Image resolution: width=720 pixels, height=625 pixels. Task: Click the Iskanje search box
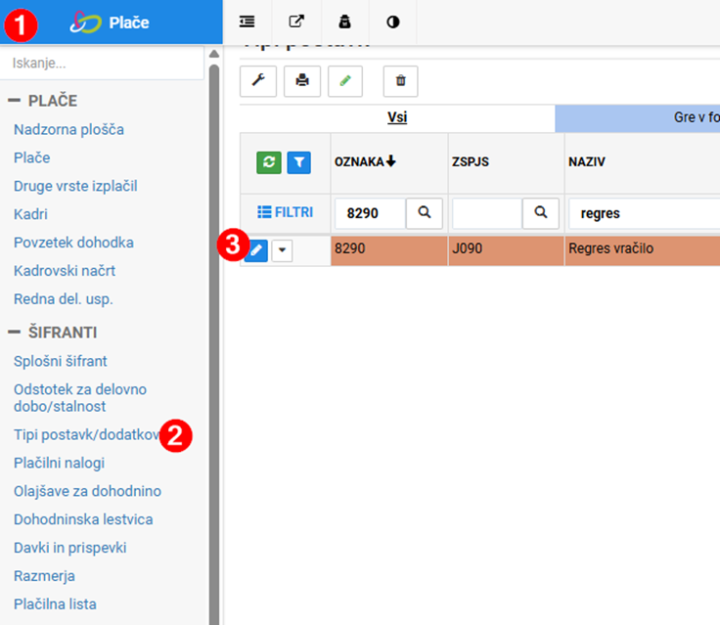click(102, 63)
